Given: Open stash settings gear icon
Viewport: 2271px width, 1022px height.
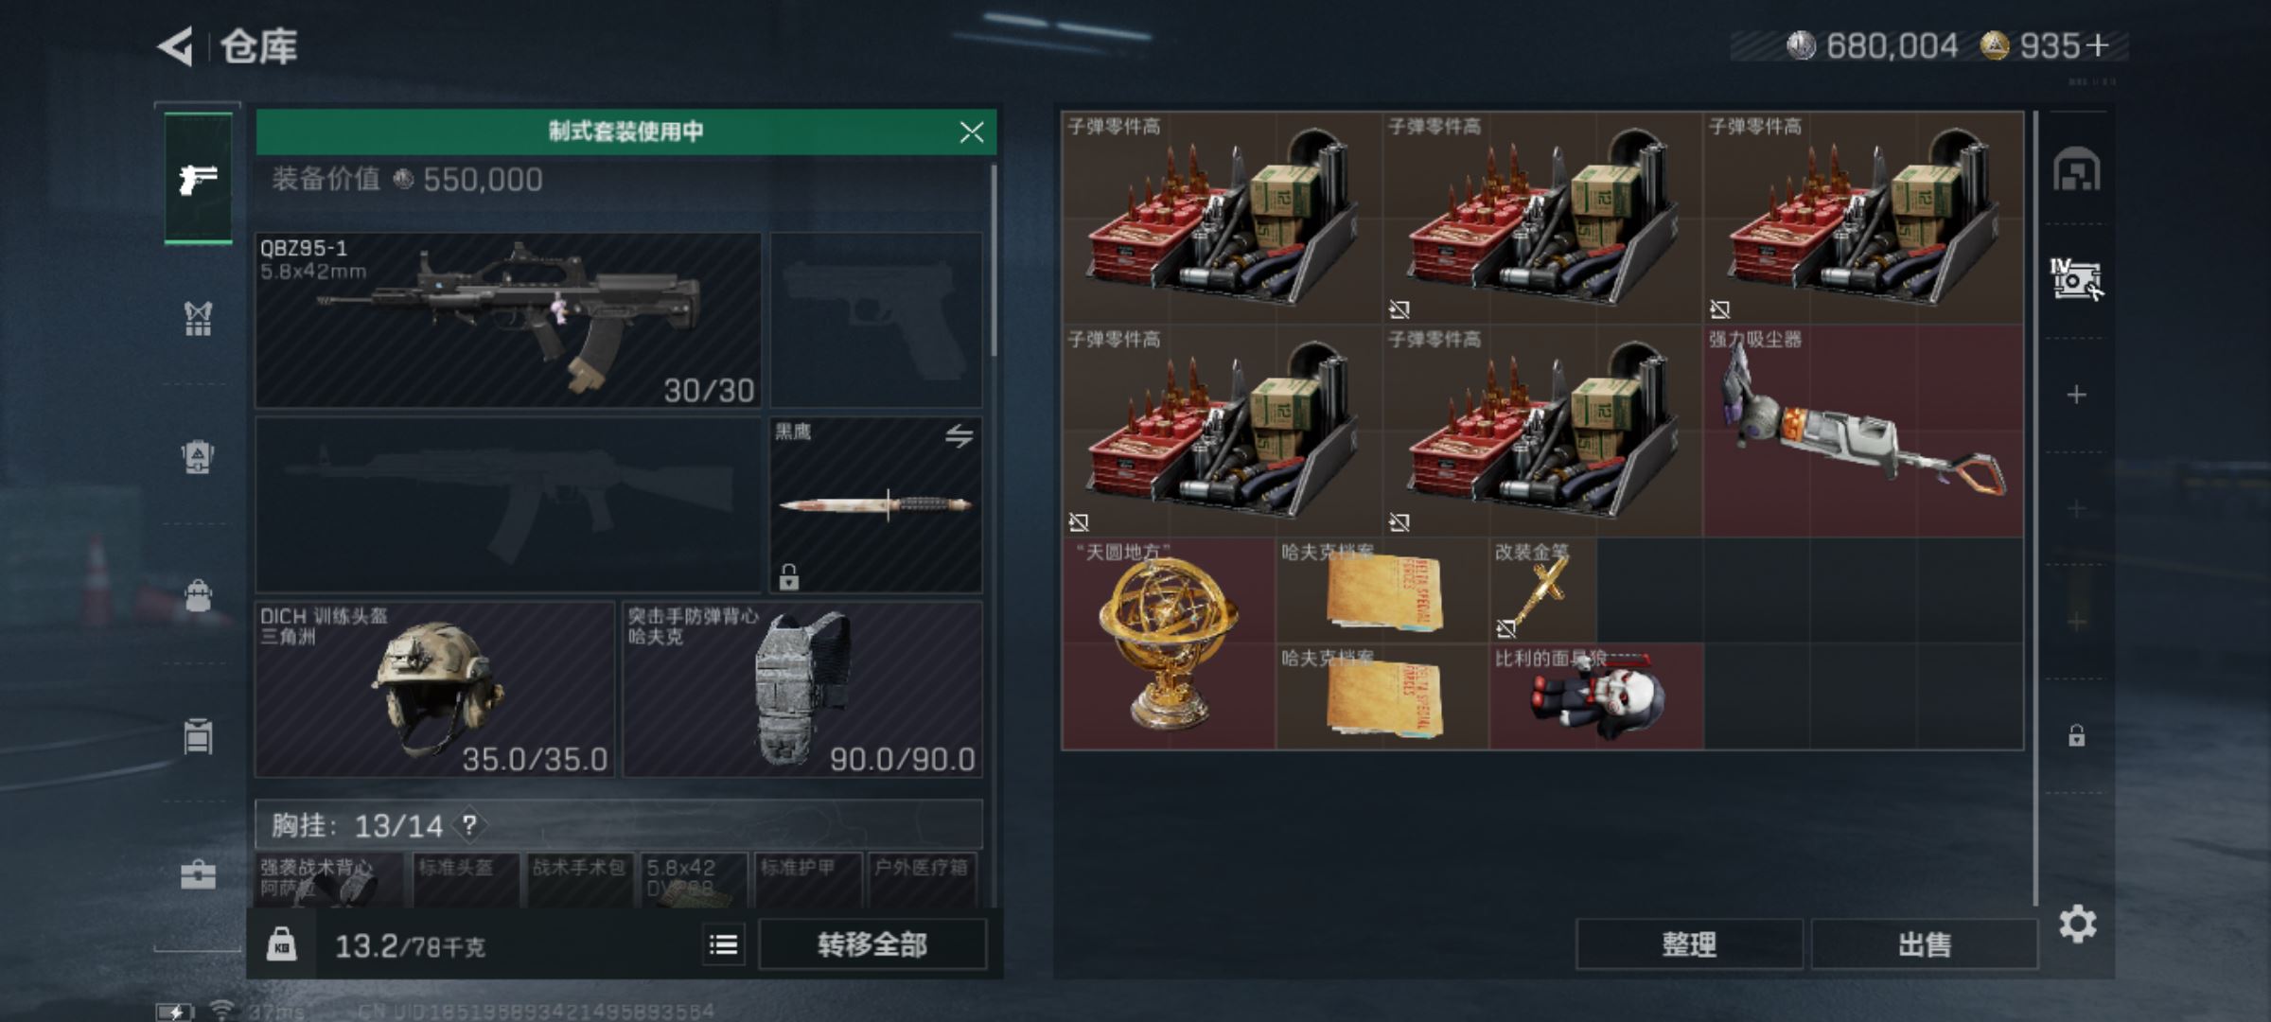Looking at the screenshot, I should coord(2077,924).
